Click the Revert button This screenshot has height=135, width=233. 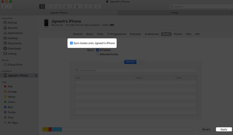pos(206,129)
